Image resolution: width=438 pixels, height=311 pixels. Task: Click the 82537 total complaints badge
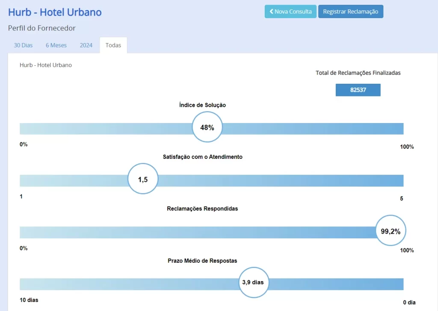358,90
